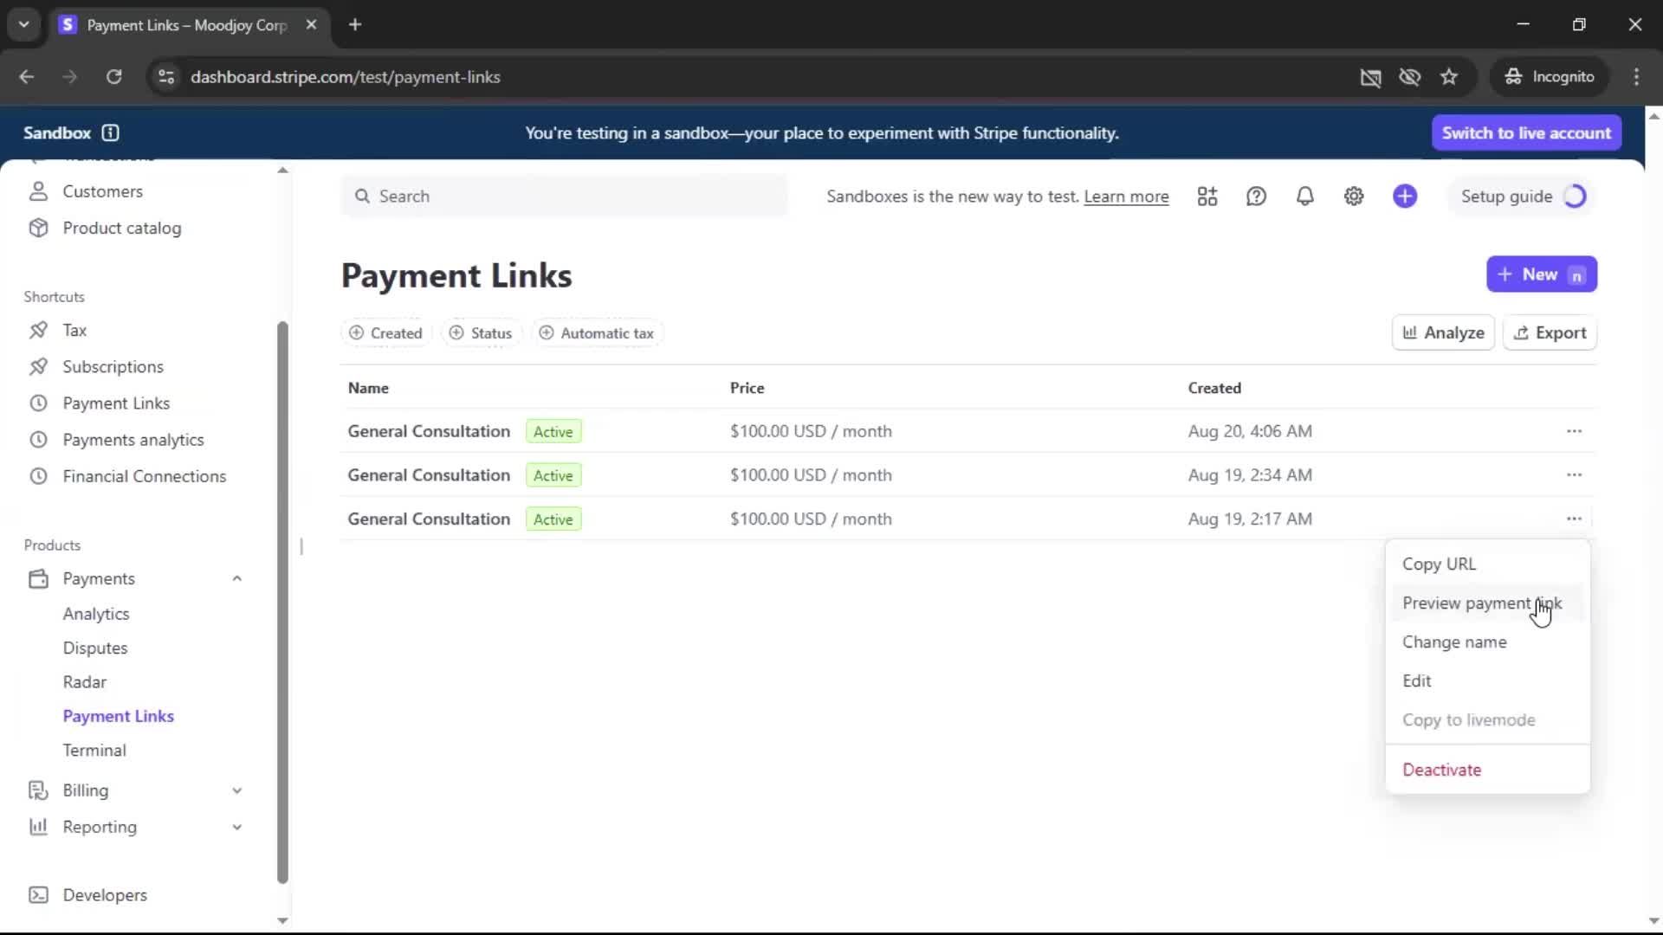Click the address bar URL

(x=346, y=77)
